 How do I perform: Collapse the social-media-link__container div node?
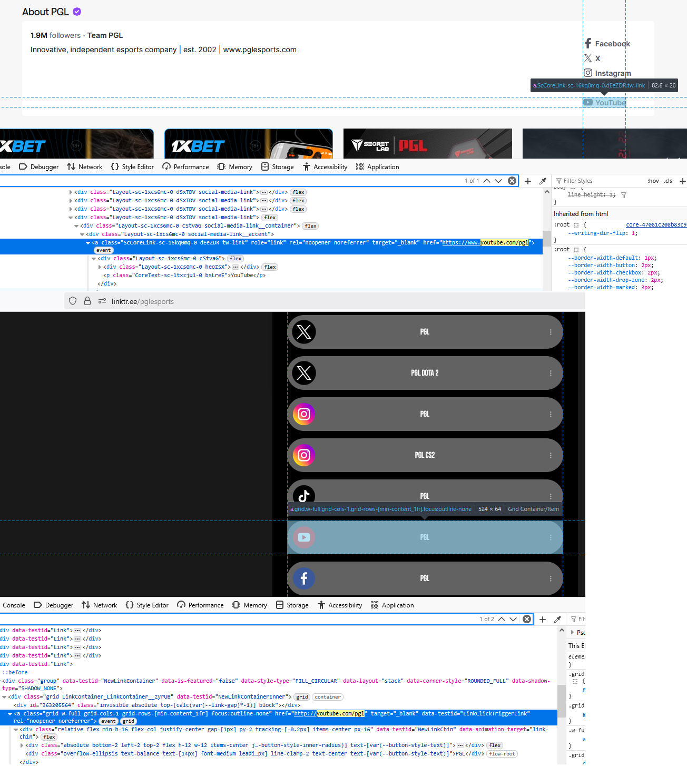click(x=76, y=226)
